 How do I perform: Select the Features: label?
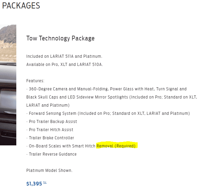(35, 81)
